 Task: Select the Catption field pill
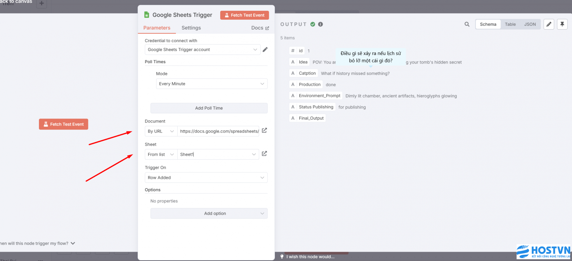pos(304,73)
